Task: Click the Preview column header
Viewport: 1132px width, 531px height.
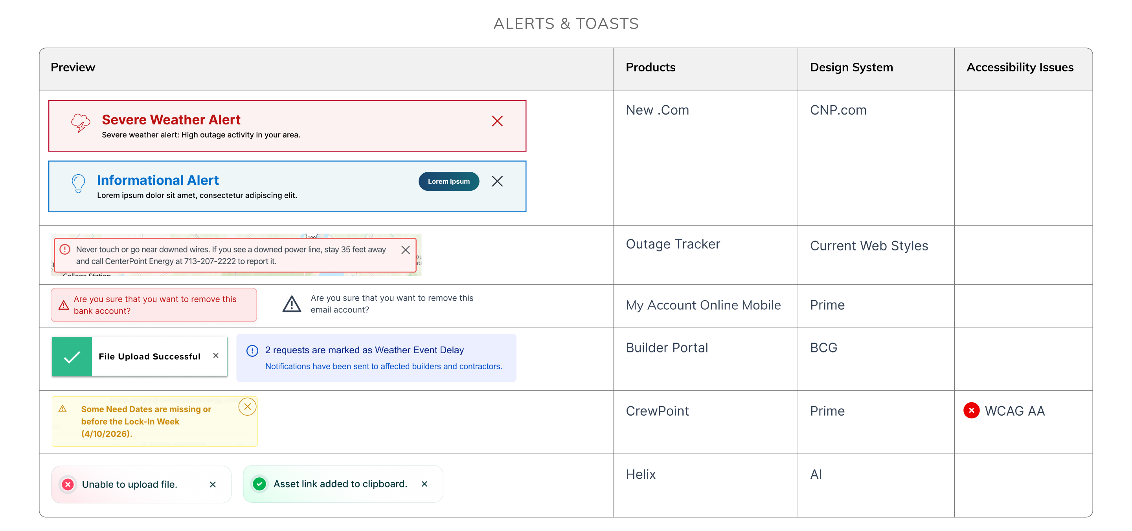Action: pyautogui.click(x=73, y=67)
